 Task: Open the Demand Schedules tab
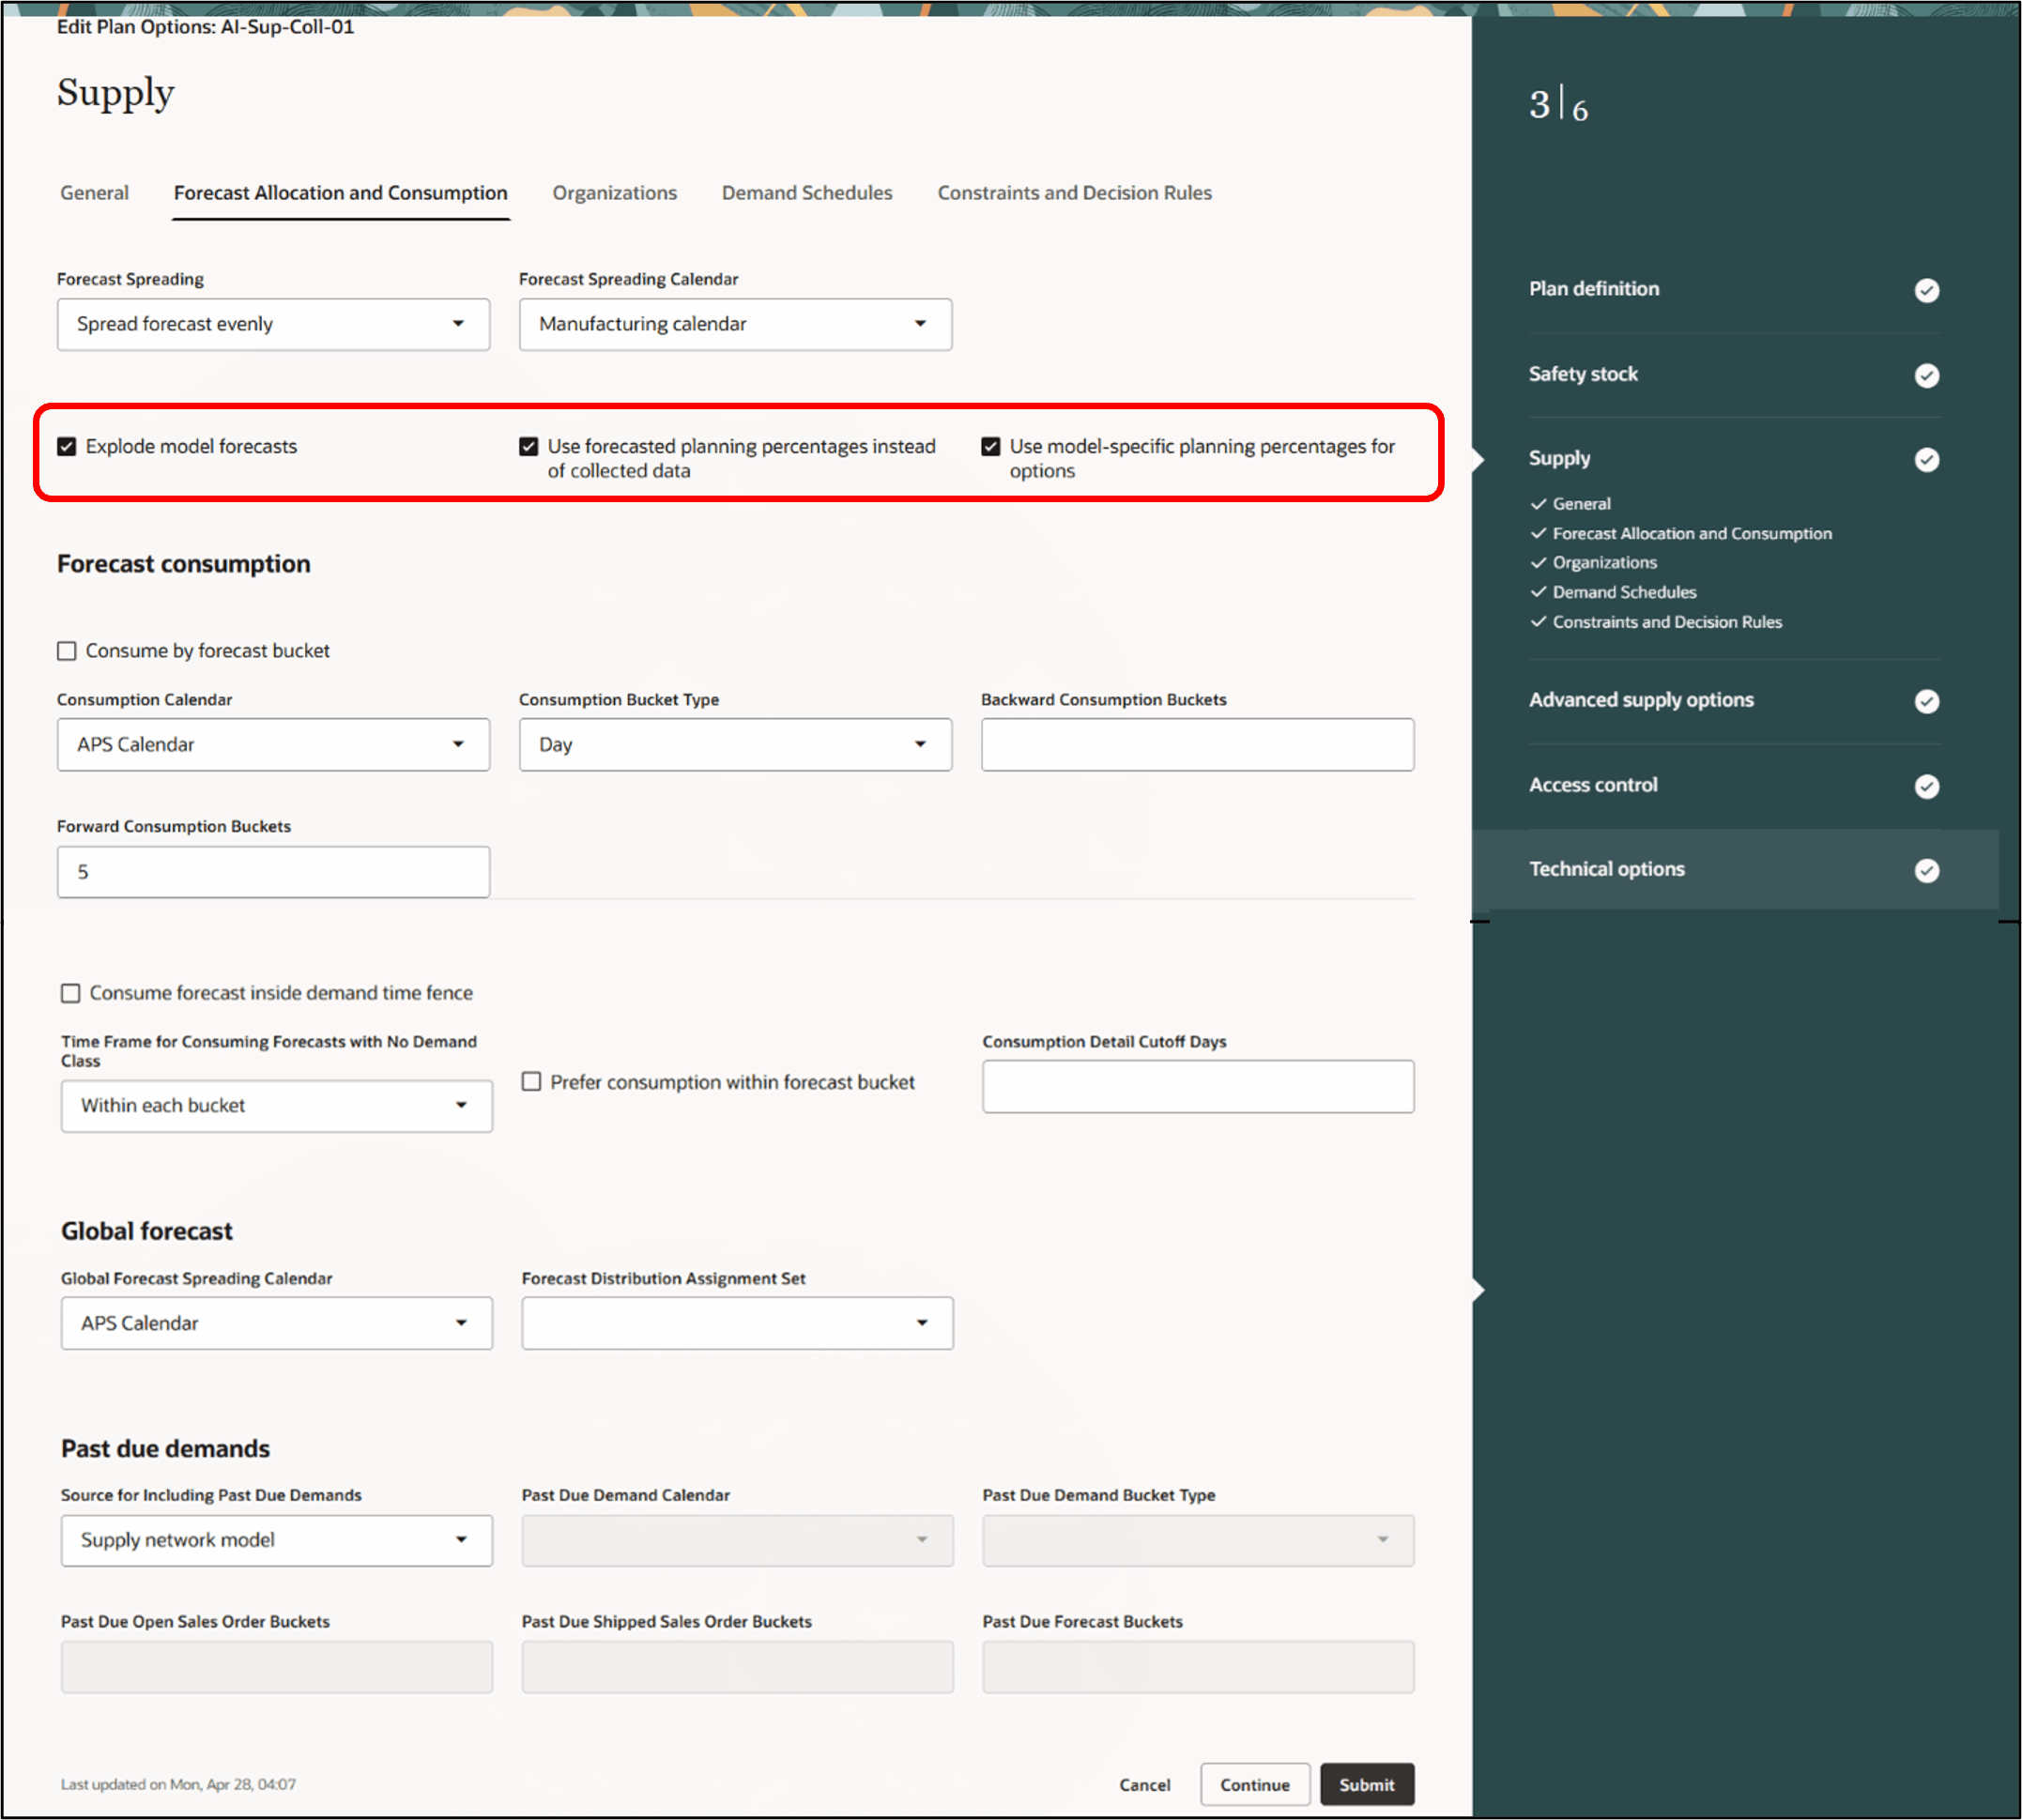(806, 193)
